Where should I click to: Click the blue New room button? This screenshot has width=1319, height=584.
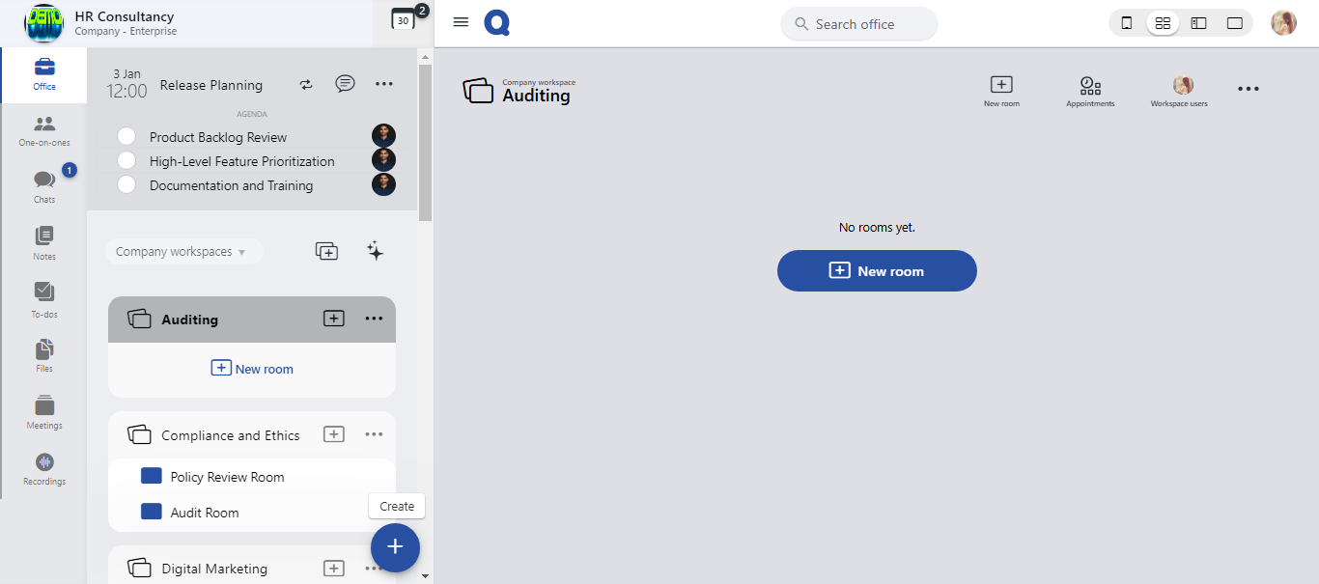point(877,271)
